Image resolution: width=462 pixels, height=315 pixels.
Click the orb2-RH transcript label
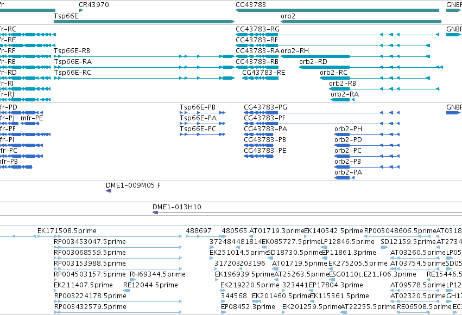pos(295,51)
